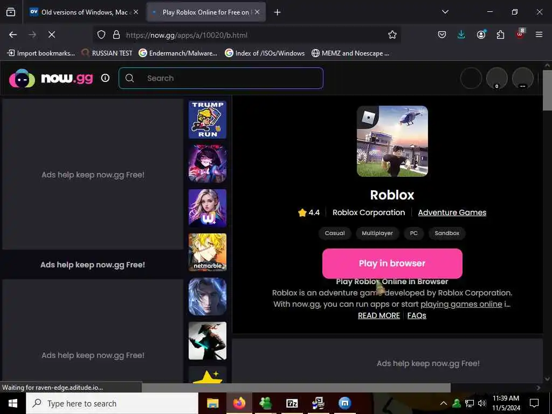Open File Explorer from taskbar
This screenshot has width=552, height=414.
point(212,403)
